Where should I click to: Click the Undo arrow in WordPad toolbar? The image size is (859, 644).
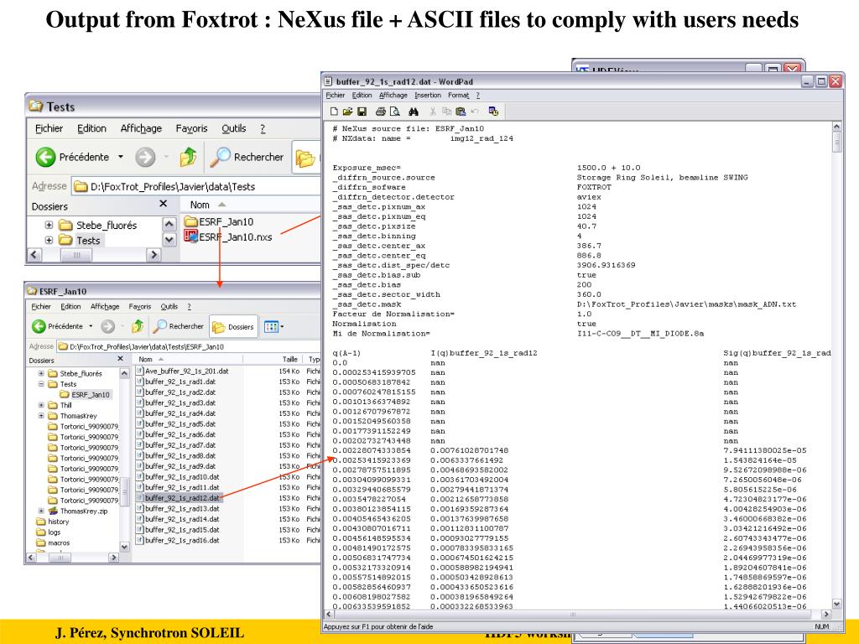(475, 112)
